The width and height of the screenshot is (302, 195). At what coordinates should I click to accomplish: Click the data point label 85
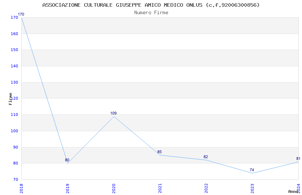[160, 152]
